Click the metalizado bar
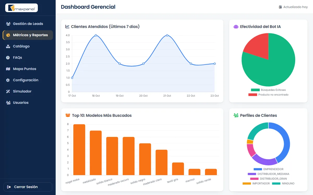This screenshot has height=195, width=313. click(96, 153)
